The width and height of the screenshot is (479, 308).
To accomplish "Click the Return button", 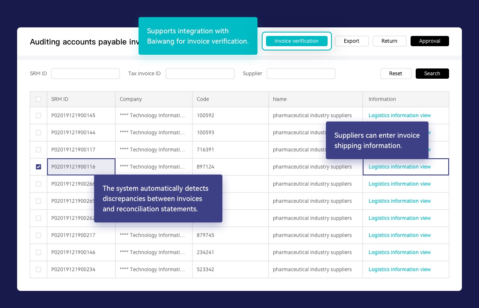I will [x=389, y=41].
